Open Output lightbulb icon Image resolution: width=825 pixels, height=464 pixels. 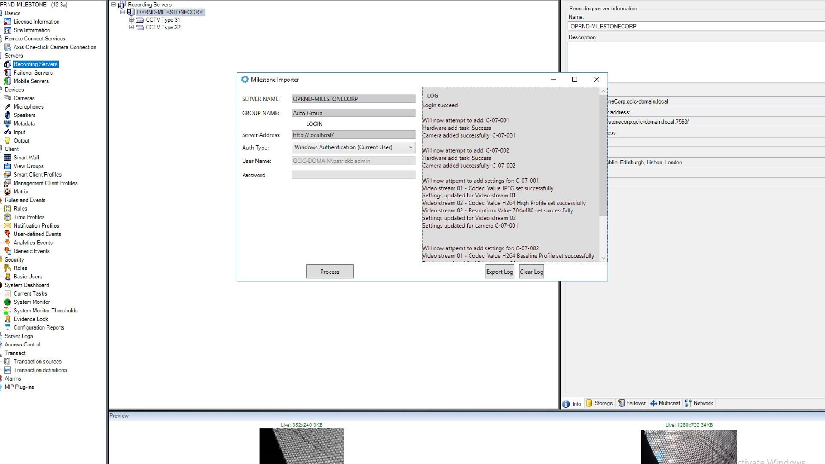point(7,140)
